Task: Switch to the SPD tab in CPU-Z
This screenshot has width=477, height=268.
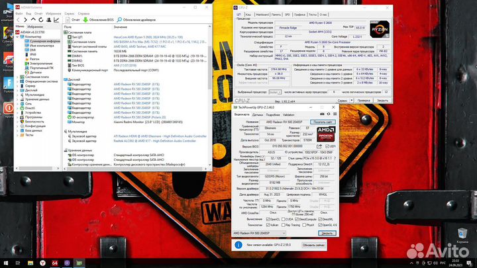Action: 287,15
